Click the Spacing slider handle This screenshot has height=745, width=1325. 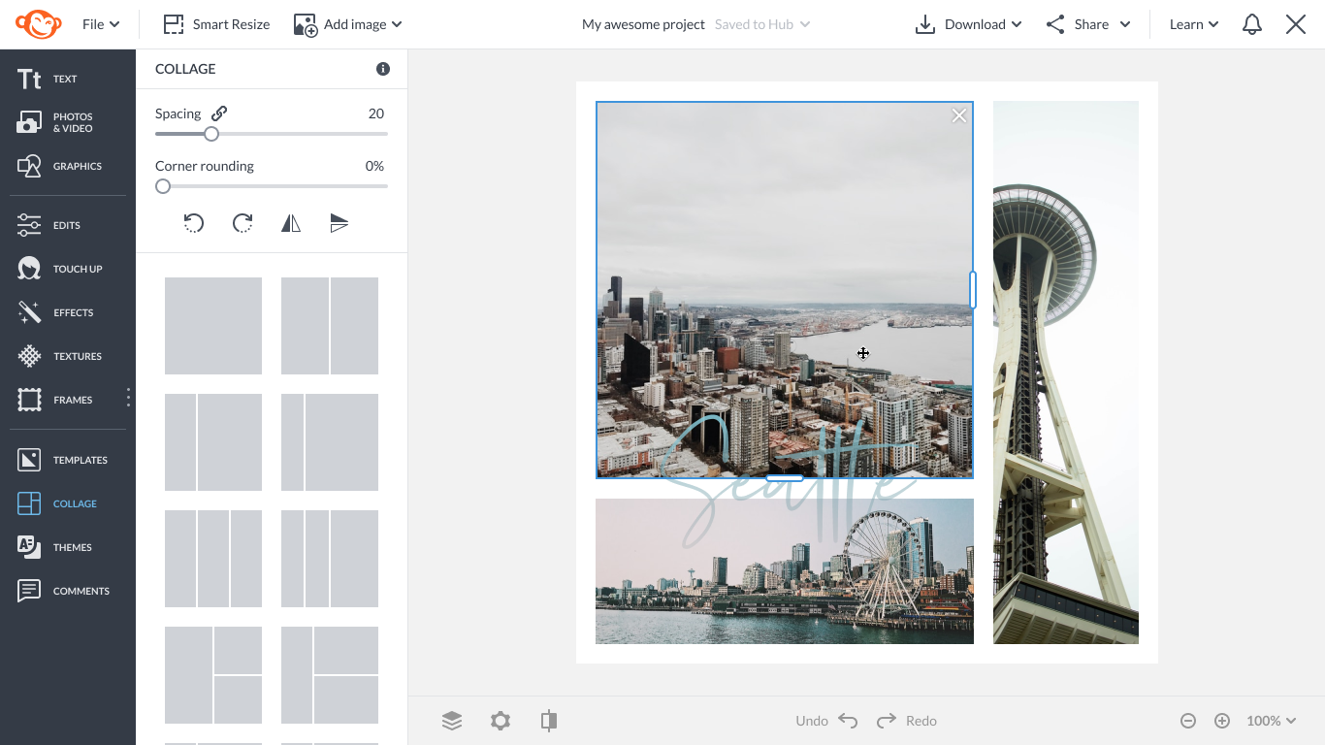coord(211,134)
